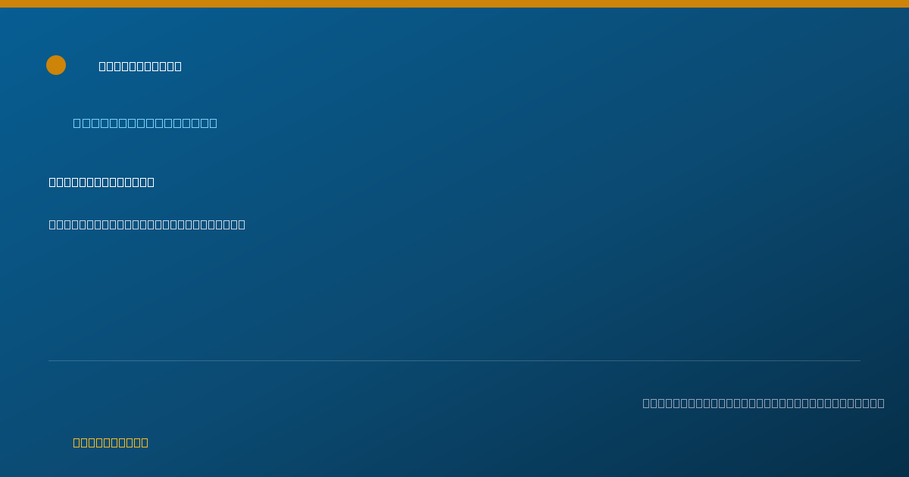Open the yellow link text at the bottom
This screenshot has height=477, width=909.
tap(111, 442)
